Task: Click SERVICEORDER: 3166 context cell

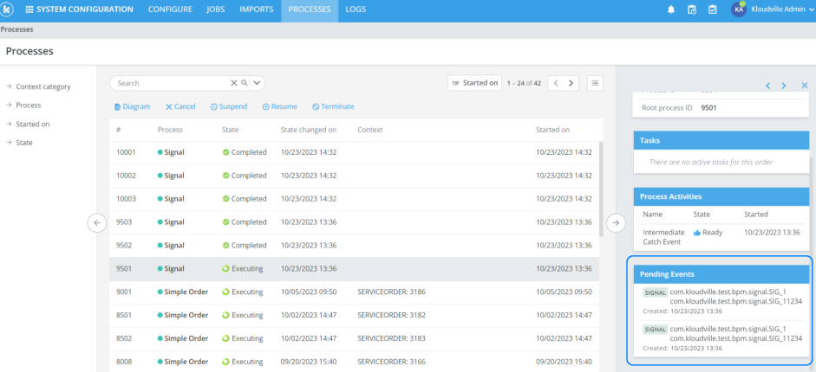Action: tap(391, 362)
